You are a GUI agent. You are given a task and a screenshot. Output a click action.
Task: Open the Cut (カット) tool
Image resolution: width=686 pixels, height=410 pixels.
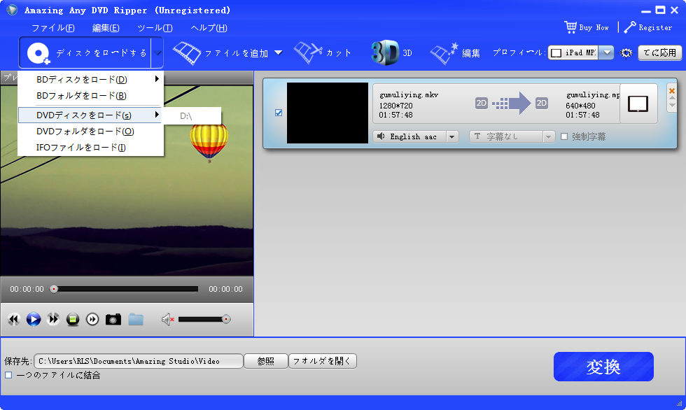[x=323, y=53]
